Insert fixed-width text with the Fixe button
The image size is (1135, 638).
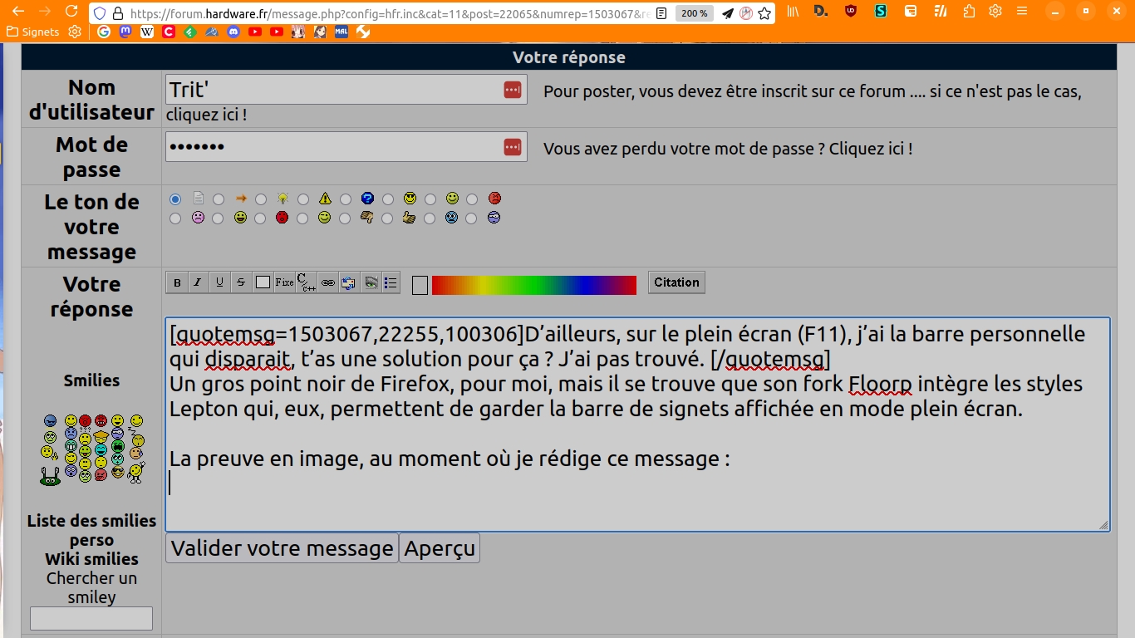point(284,282)
